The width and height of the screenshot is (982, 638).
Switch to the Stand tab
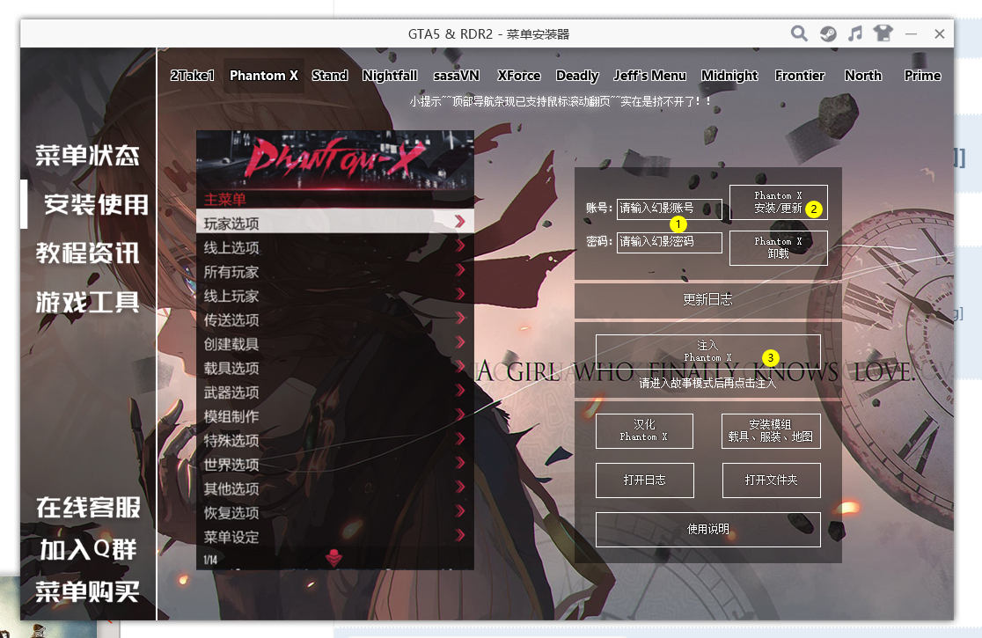tap(330, 76)
